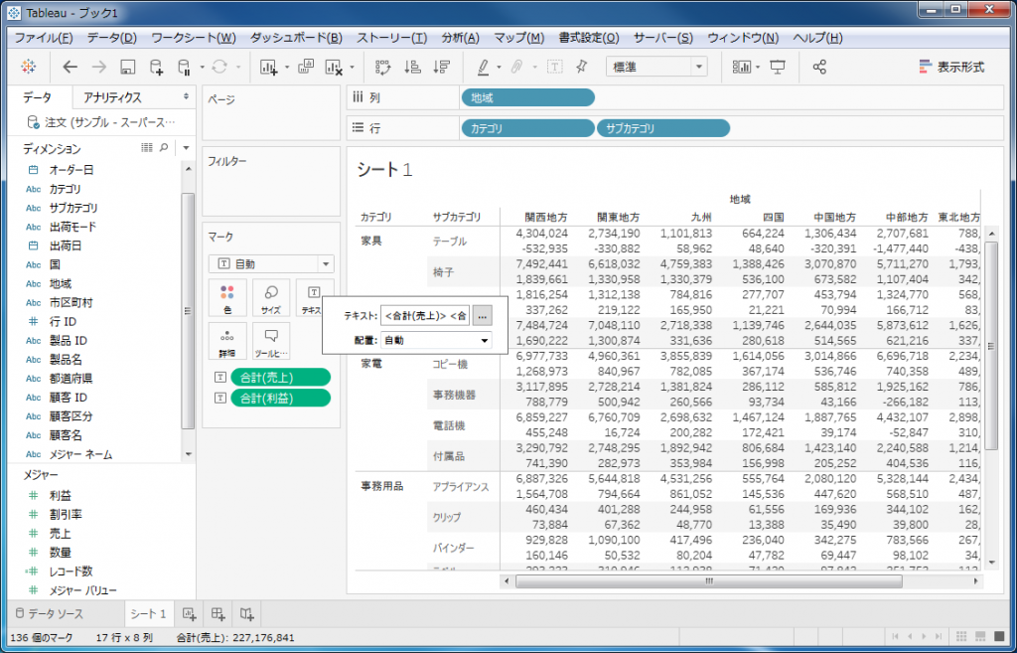Click the Color (色) marks card button
Image resolution: width=1017 pixels, height=653 pixels.
coord(227,297)
